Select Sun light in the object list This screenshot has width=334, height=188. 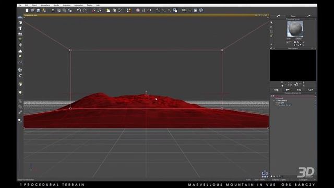coord(281,103)
